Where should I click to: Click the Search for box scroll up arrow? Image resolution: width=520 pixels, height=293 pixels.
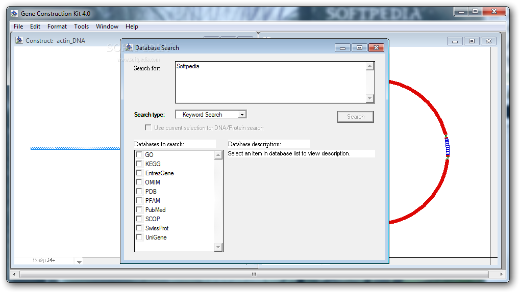(x=370, y=66)
